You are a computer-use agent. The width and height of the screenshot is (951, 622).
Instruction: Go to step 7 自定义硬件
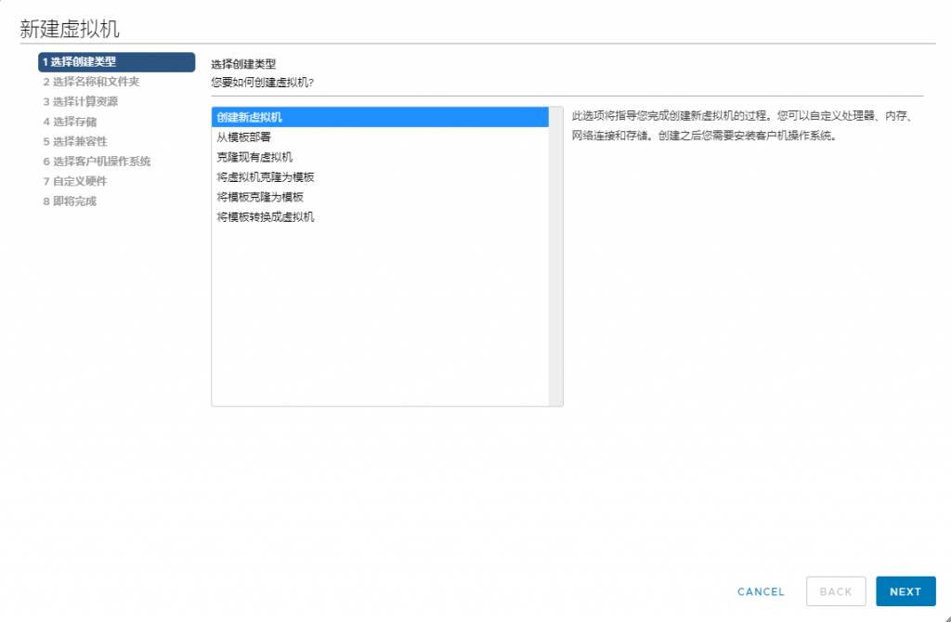coord(74,181)
